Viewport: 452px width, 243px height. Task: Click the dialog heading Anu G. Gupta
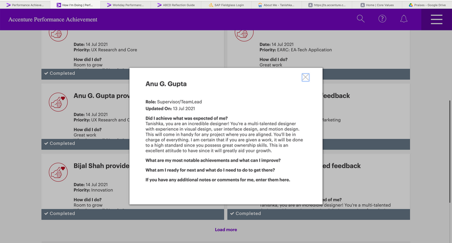click(166, 84)
